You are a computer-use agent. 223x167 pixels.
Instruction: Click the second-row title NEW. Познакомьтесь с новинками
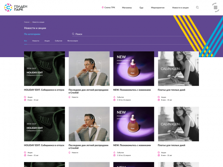click(132, 145)
